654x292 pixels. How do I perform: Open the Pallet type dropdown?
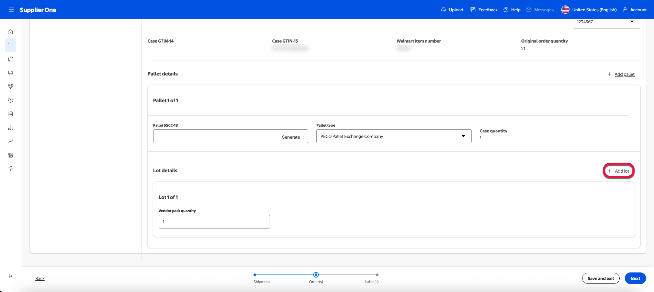click(393, 136)
